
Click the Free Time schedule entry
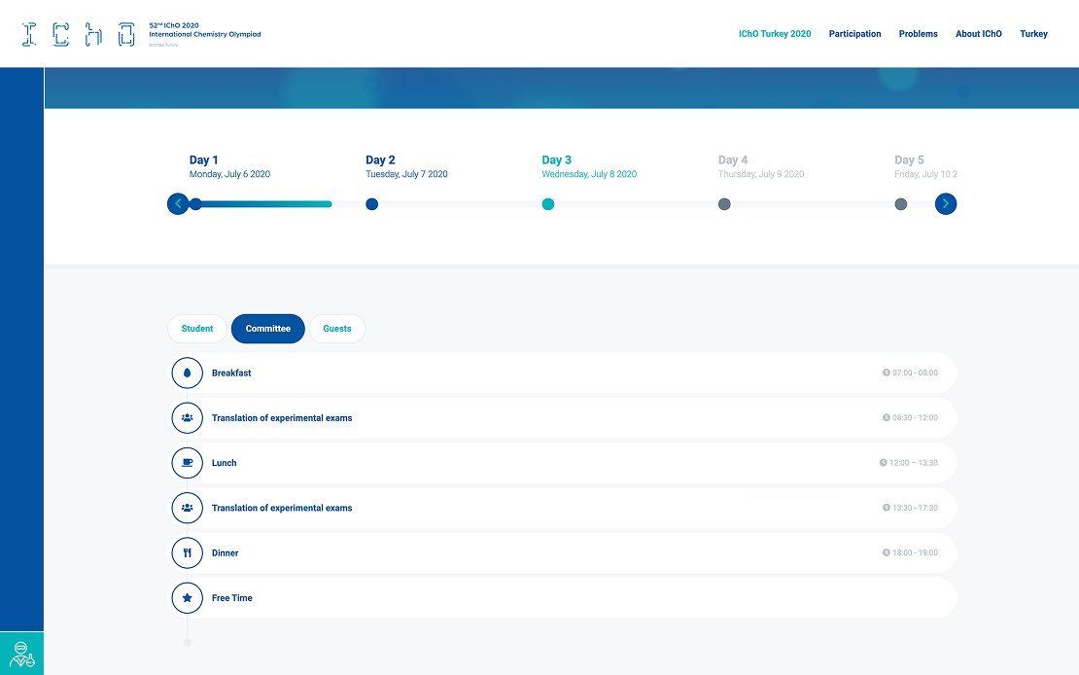[x=562, y=598]
